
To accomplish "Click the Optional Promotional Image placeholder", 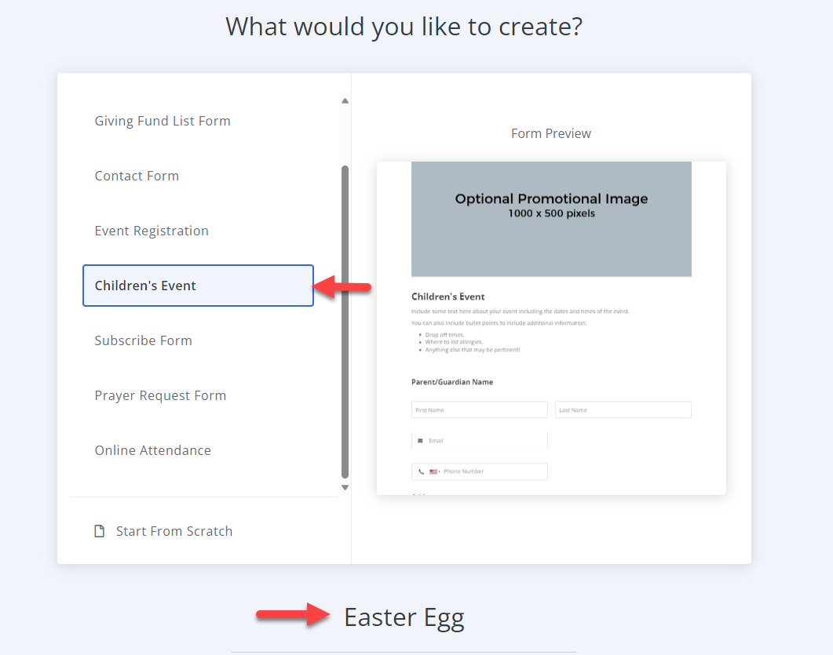I will click(551, 219).
